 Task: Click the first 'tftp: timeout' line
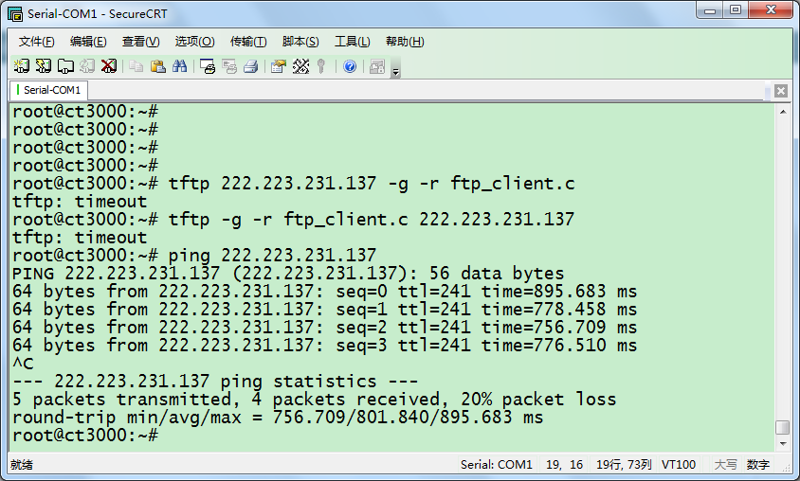pyautogui.click(x=80, y=202)
